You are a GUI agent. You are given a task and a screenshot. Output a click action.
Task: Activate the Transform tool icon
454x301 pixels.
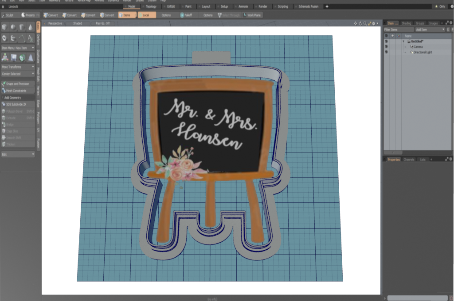[x=5, y=57]
